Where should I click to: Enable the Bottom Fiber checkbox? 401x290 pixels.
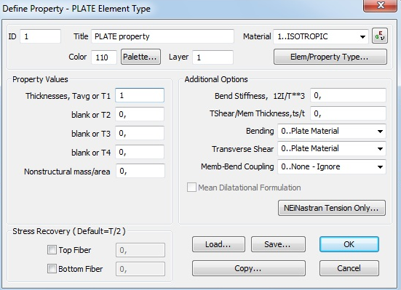pyautogui.click(x=52, y=268)
